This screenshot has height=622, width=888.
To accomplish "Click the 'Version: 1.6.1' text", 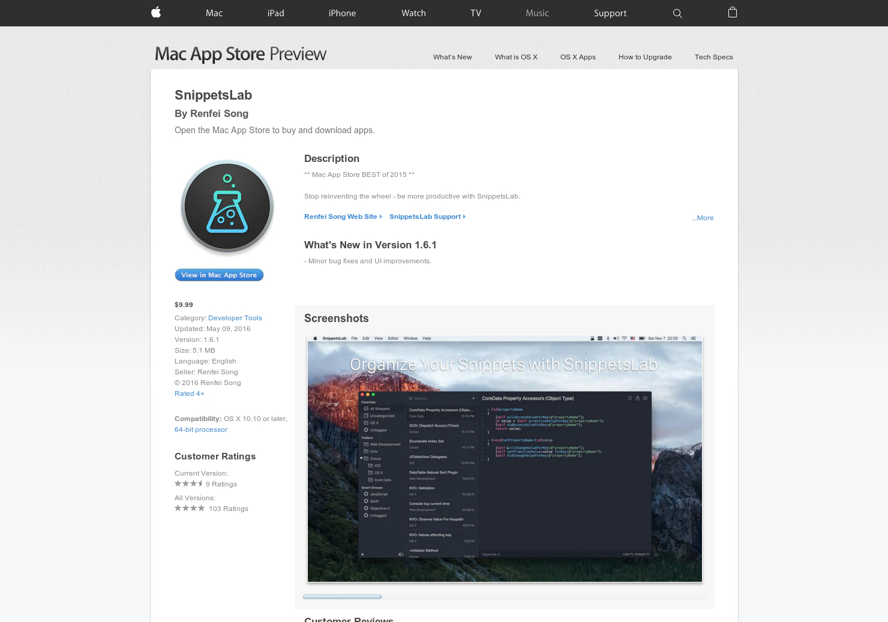I will point(197,339).
